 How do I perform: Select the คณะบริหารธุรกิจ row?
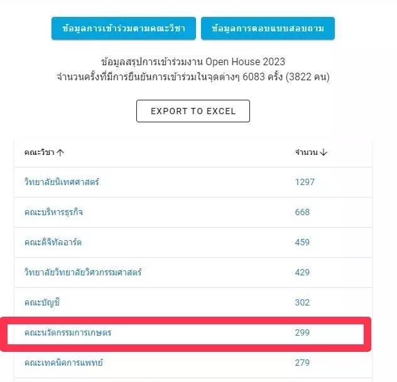(x=193, y=212)
